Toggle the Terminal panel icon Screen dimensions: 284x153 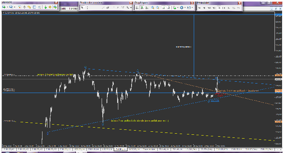34,7
